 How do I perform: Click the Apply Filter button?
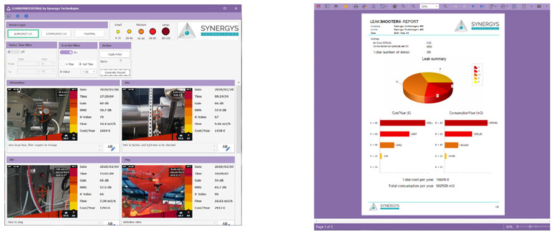pyautogui.click(x=114, y=54)
